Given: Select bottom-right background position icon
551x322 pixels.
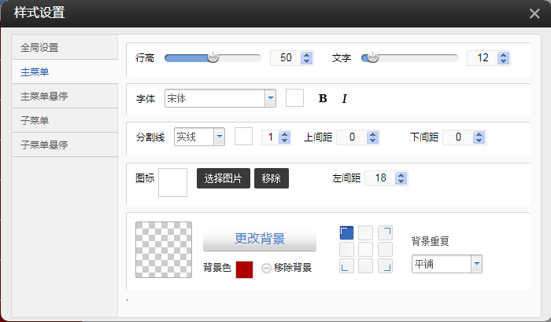Looking at the screenshot, I should (385, 266).
